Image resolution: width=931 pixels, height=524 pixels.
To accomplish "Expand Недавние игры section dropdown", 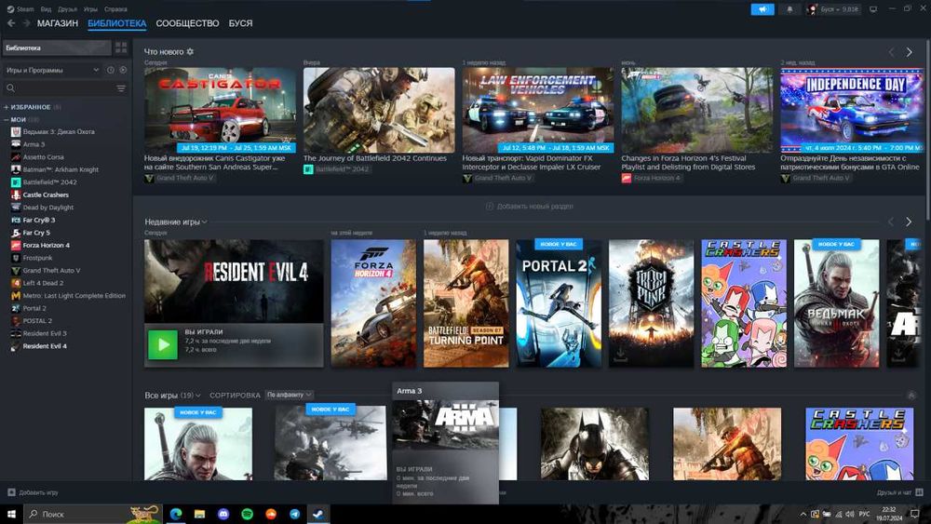I will pos(176,222).
